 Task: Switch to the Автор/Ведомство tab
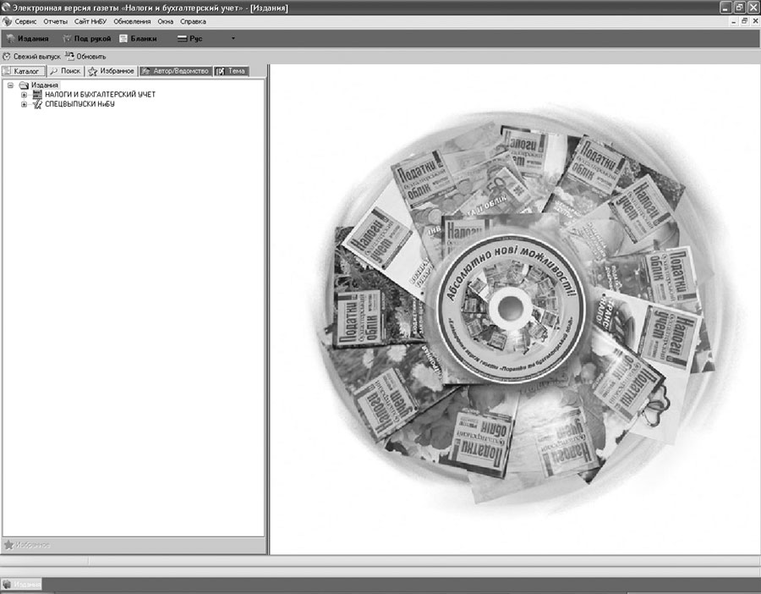coord(175,71)
